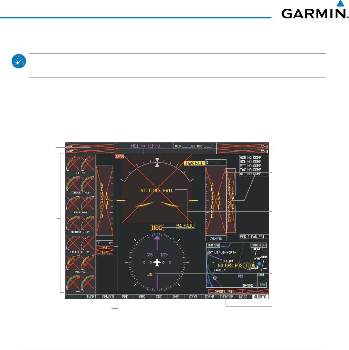Image resolution: width=349 pixels, height=350 pixels.
Task: Select the CDI softkey
Action: (x=159, y=297)
